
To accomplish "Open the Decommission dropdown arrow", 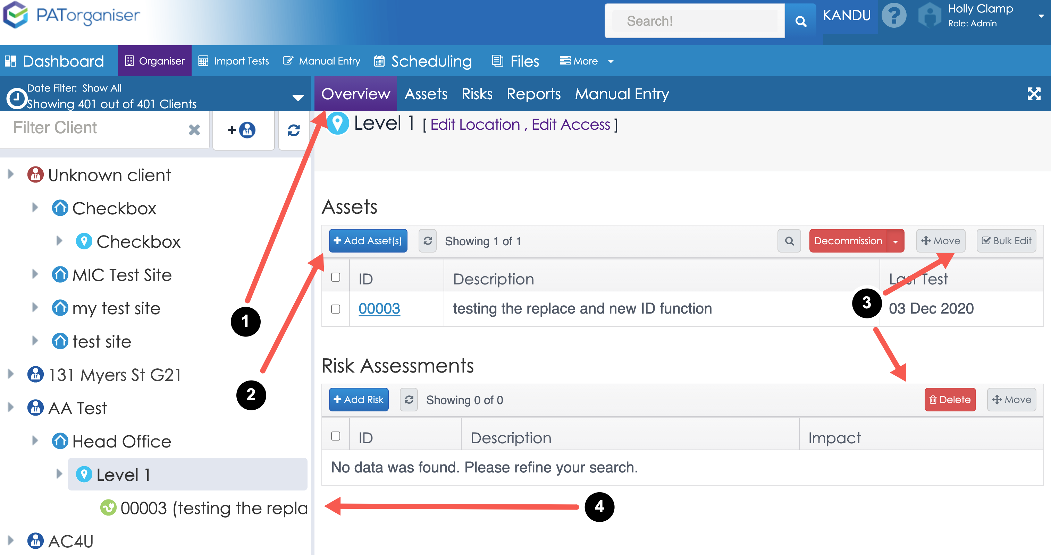I will (x=896, y=241).
